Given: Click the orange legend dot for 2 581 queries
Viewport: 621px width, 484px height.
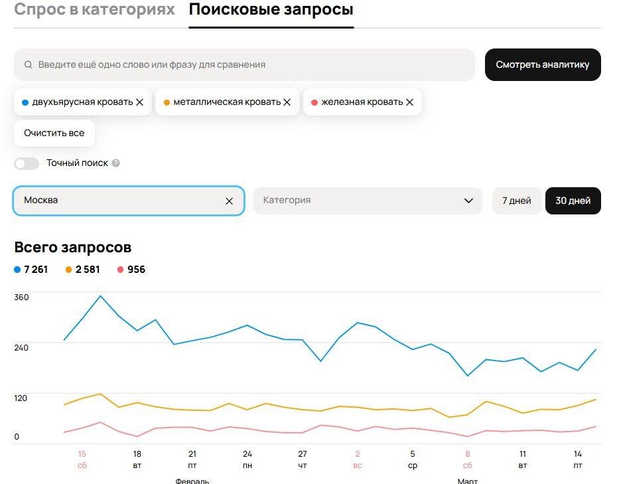Looking at the screenshot, I should tap(69, 270).
